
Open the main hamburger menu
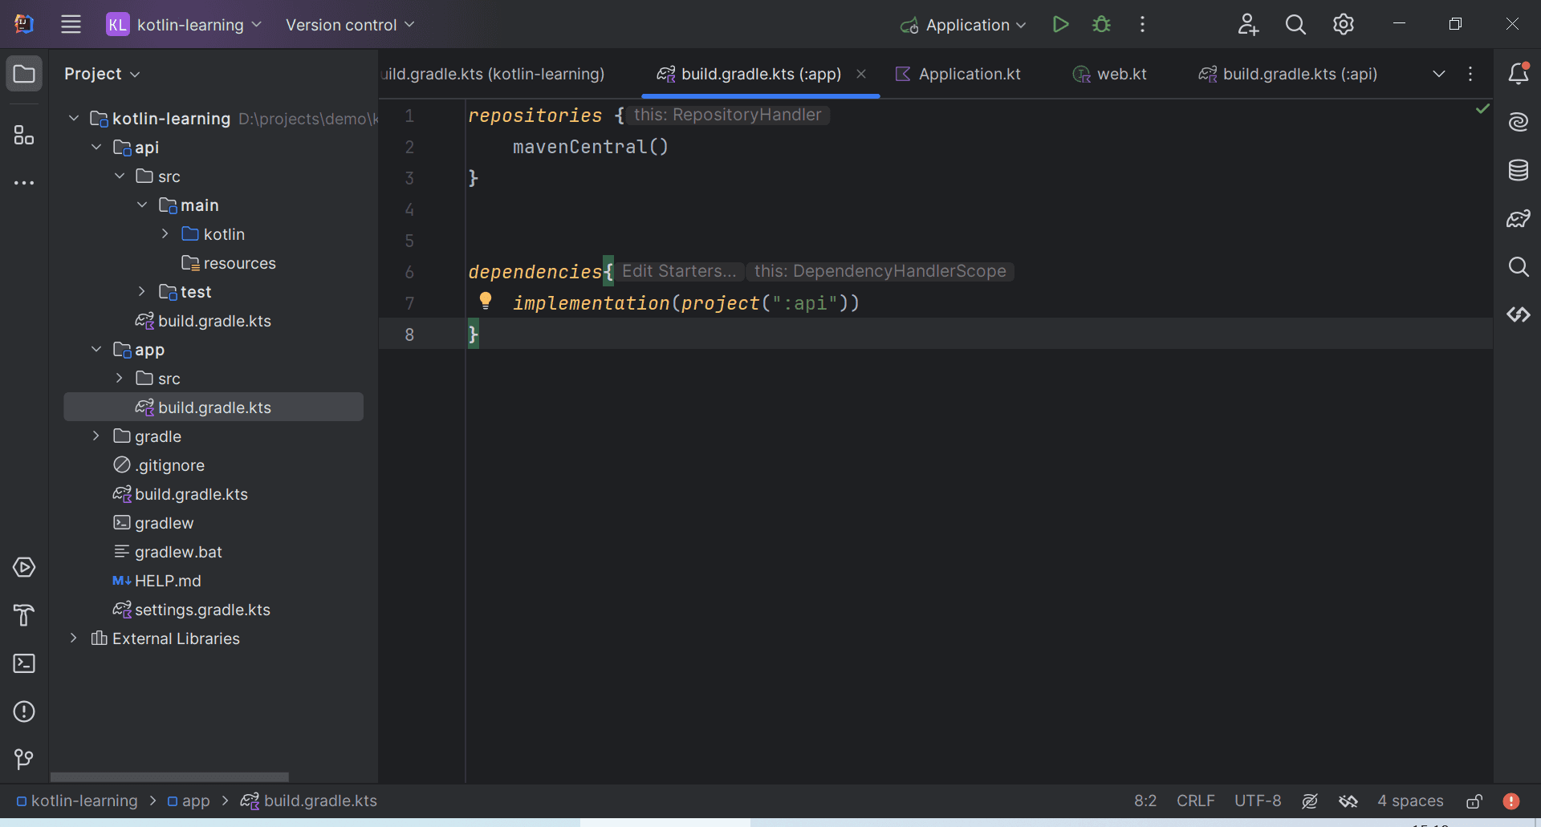tap(71, 24)
